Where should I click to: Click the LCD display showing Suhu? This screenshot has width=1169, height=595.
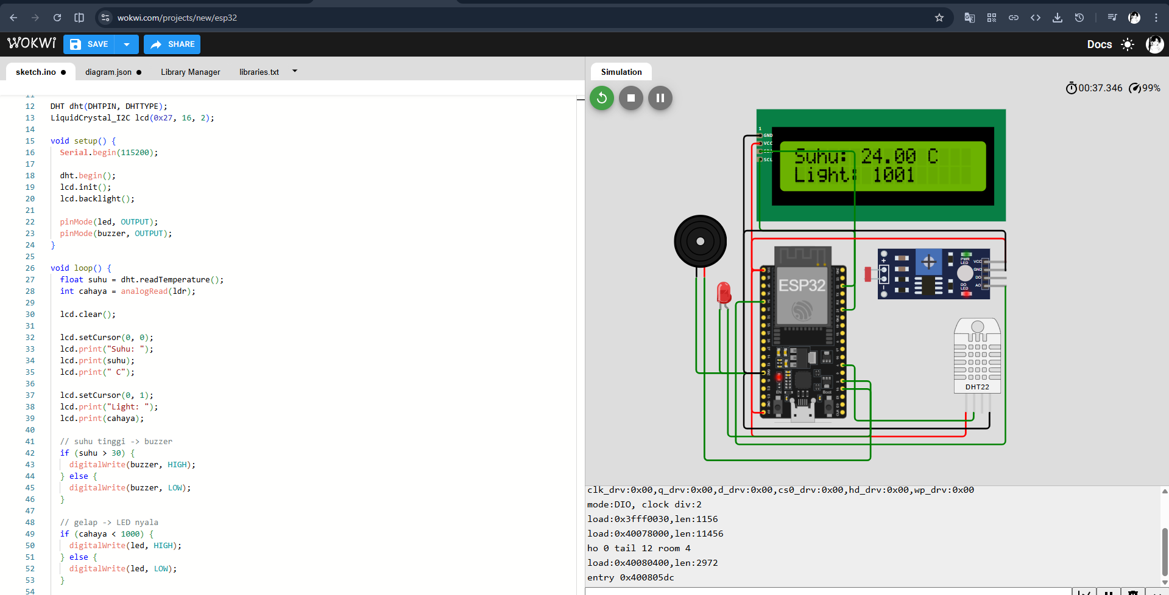881,165
